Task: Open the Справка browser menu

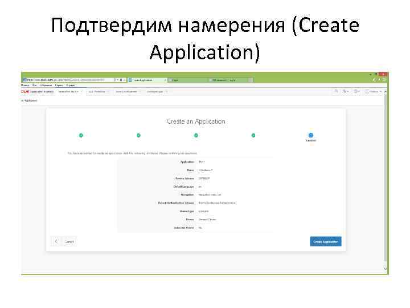Action: tap(71, 86)
